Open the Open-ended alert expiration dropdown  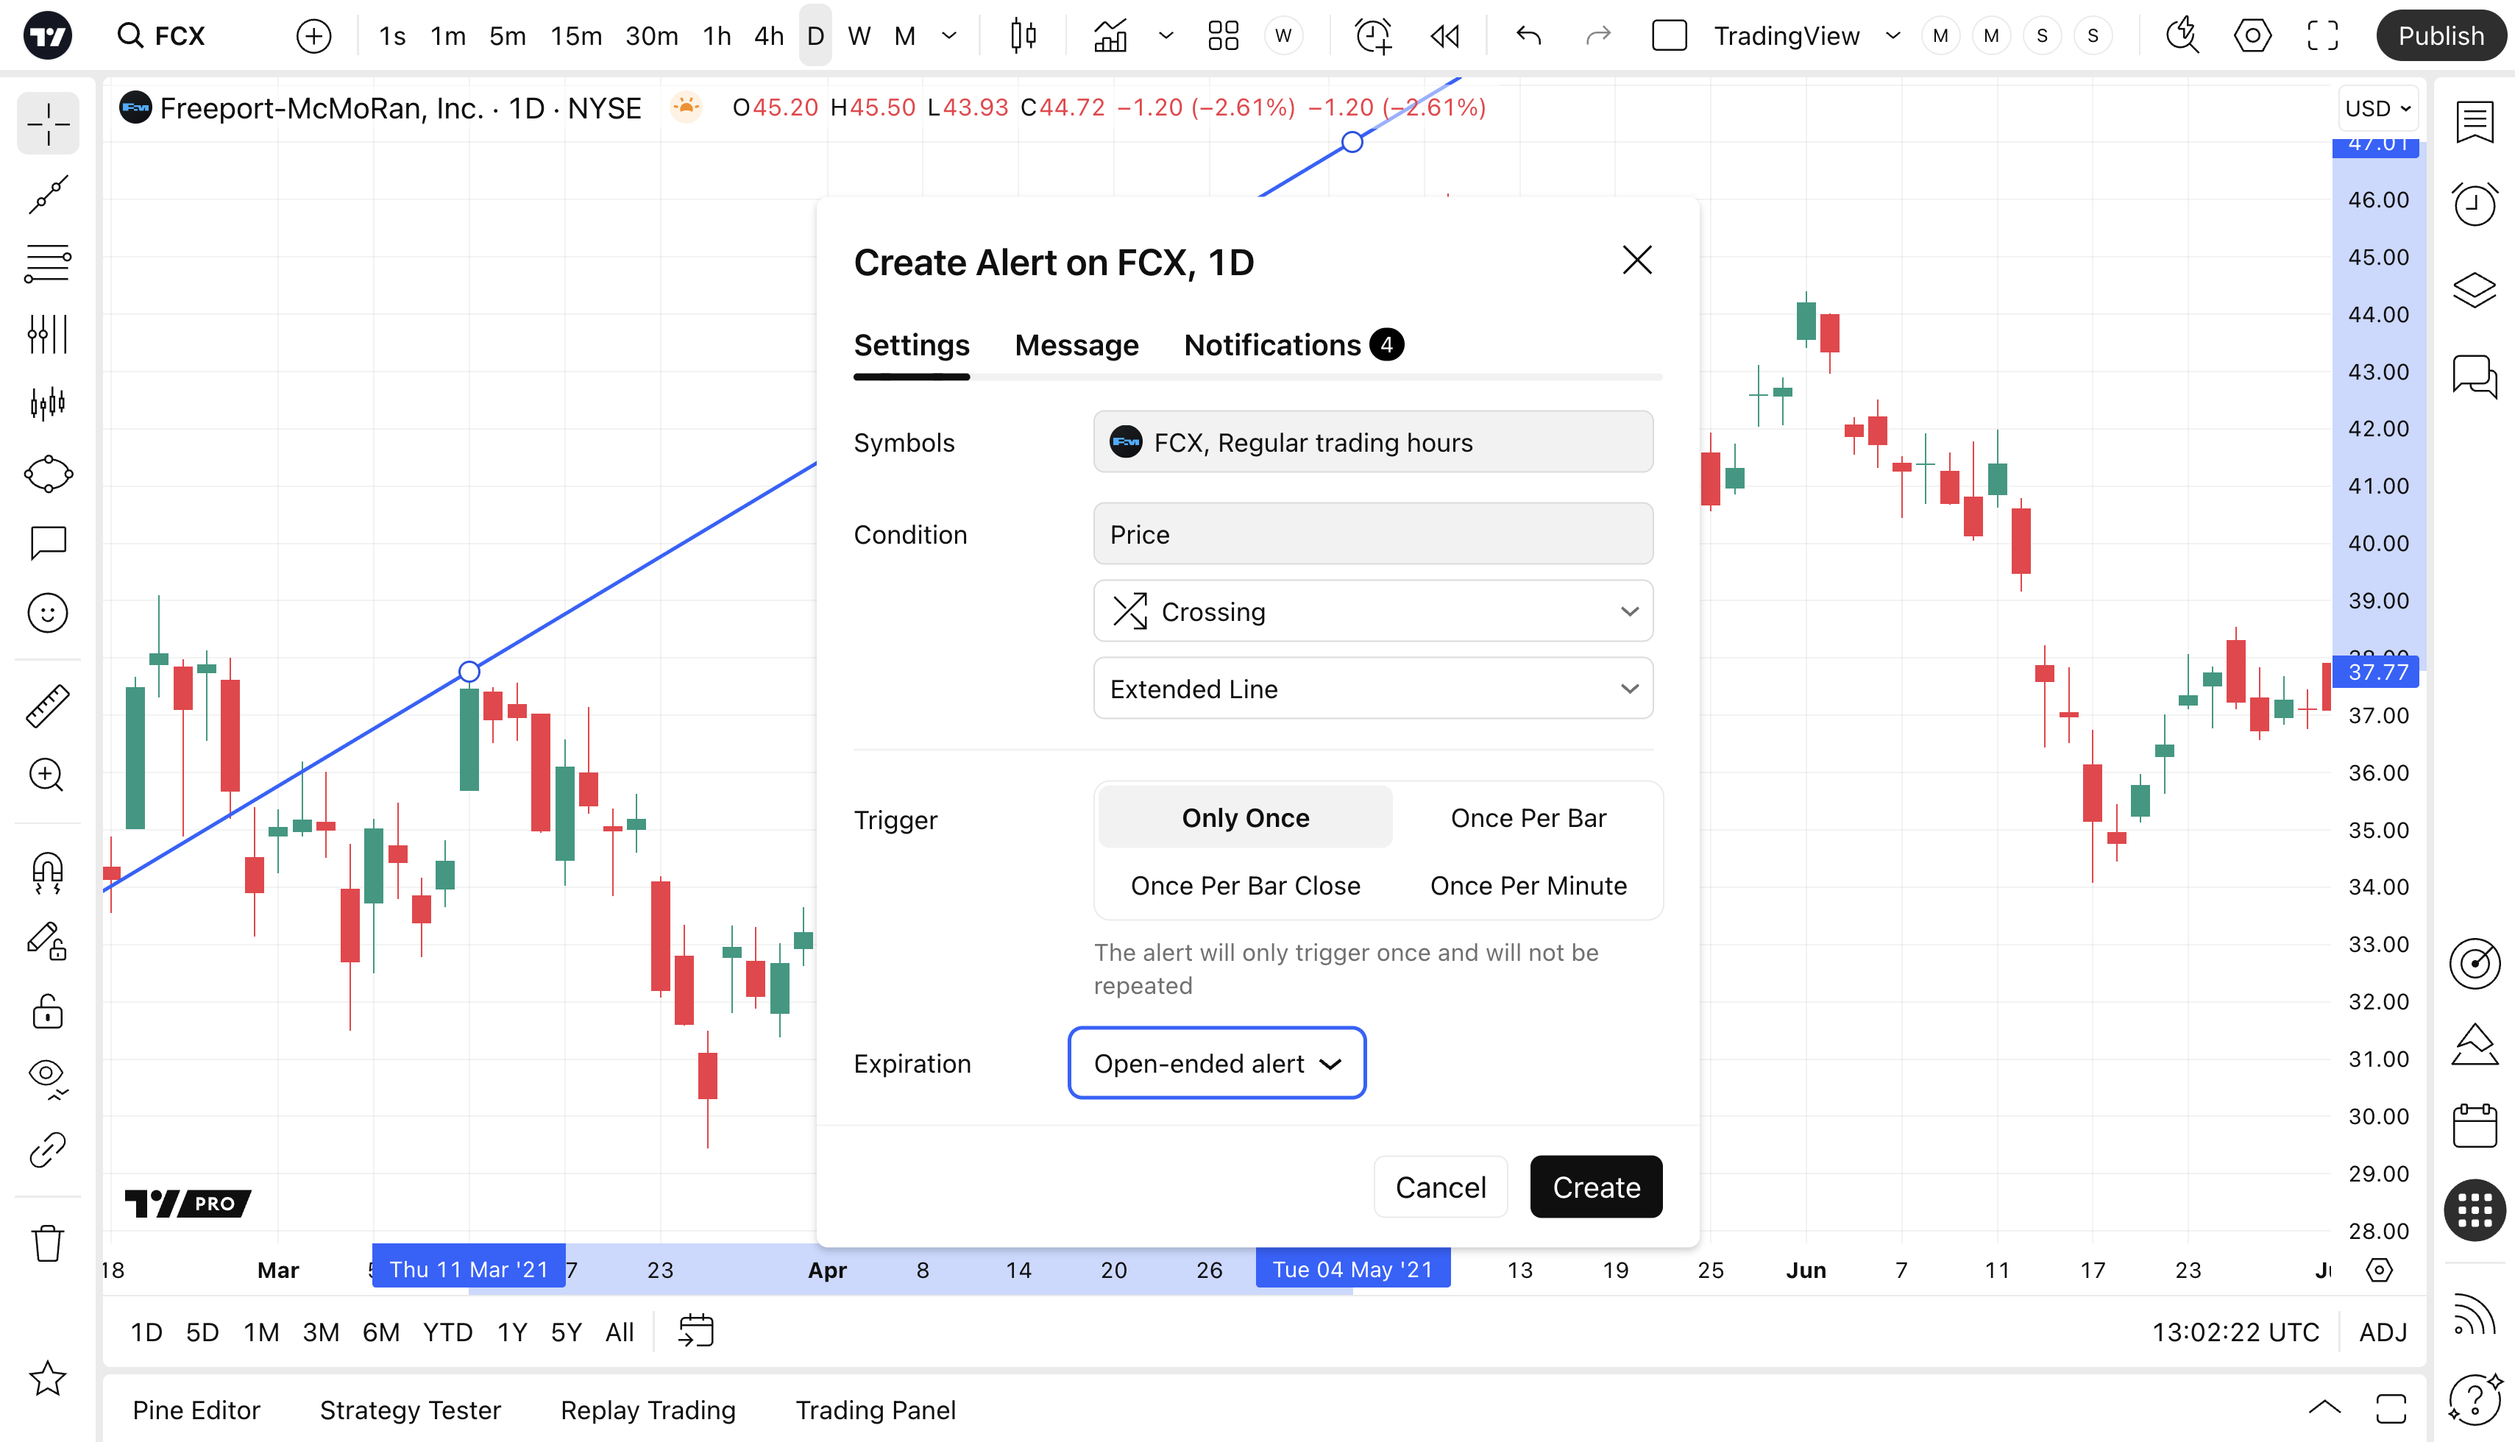coord(1216,1062)
